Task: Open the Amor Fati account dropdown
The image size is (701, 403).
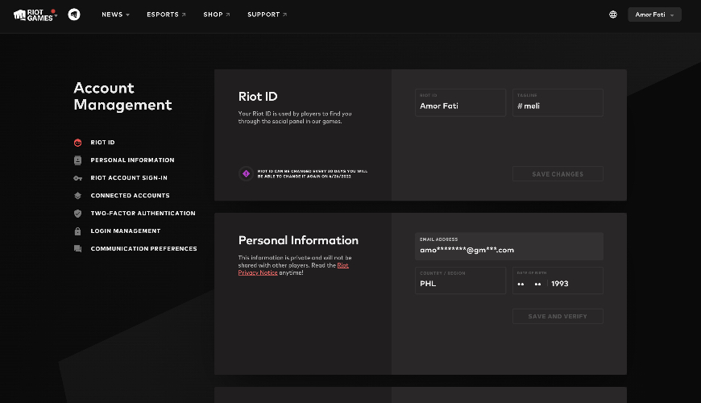Action: tap(654, 15)
